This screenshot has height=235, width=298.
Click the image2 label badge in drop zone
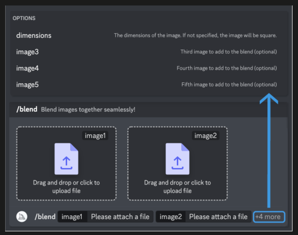(206, 135)
